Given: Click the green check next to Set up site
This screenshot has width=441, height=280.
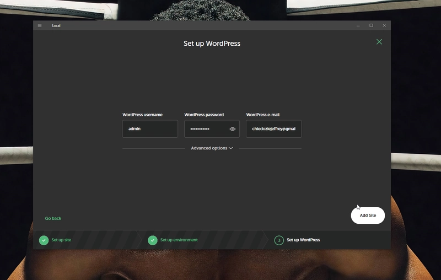Looking at the screenshot, I should pyautogui.click(x=44, y=240).
